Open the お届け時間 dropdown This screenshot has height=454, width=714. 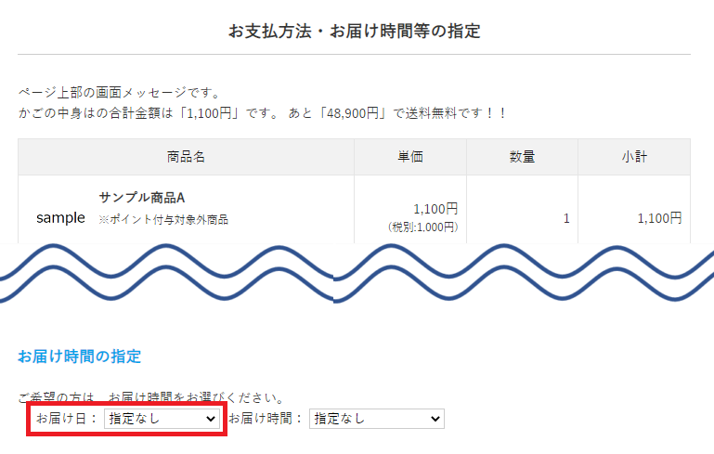tap(376, 419)
